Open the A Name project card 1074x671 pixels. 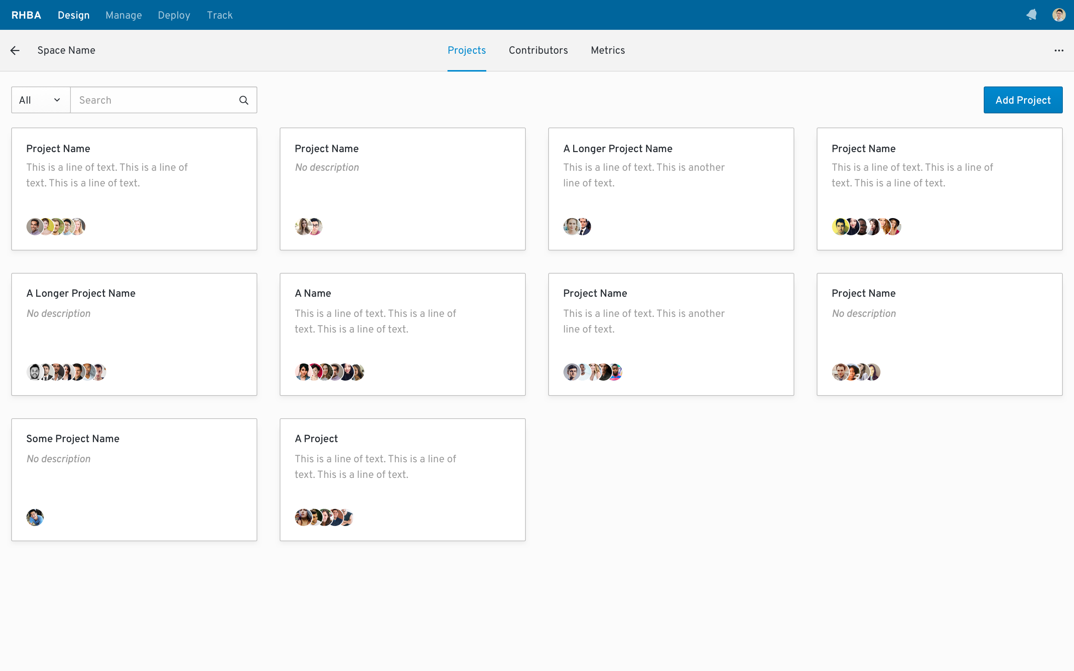[x=402, y=334]
